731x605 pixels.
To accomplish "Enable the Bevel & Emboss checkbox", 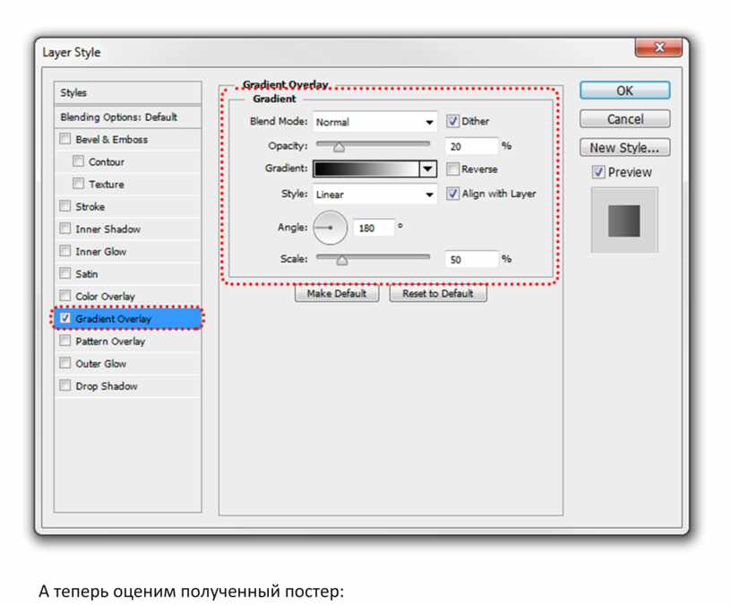I will (x=65, y=139).
